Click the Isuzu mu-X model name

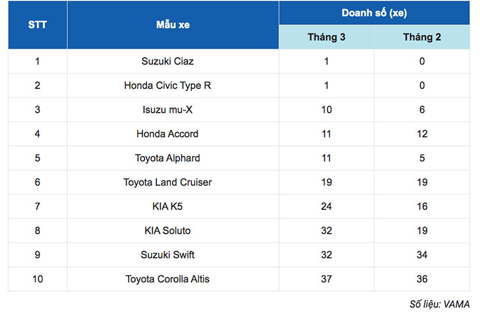[x=168, y=109]
